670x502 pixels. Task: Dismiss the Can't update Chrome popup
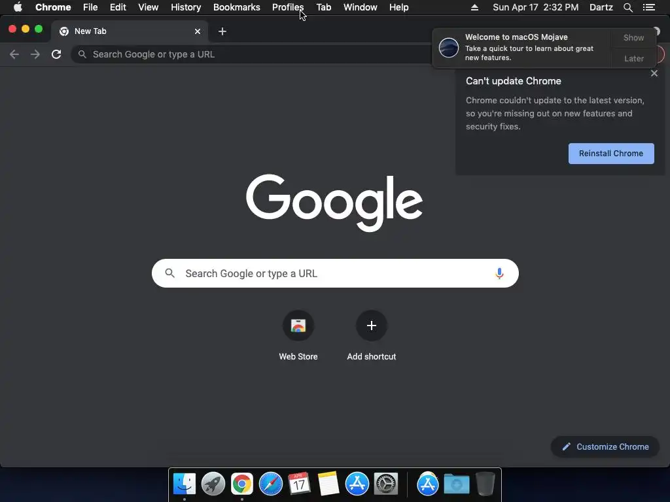(x=654, y=73)
